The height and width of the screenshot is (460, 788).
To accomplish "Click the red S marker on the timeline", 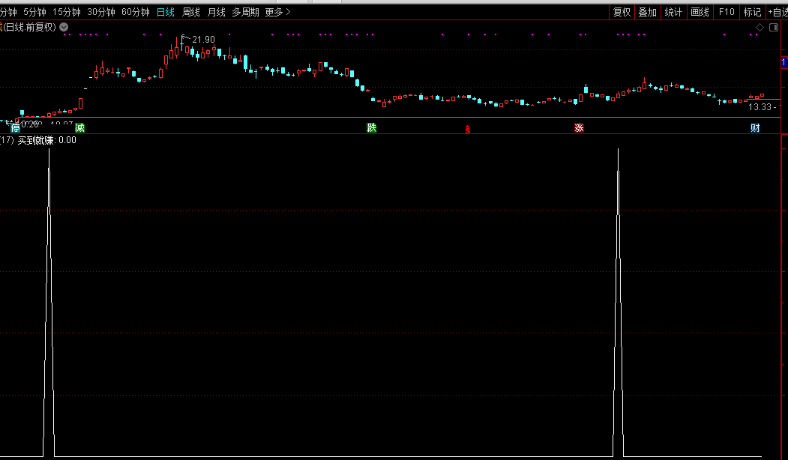I will point(469,130).
